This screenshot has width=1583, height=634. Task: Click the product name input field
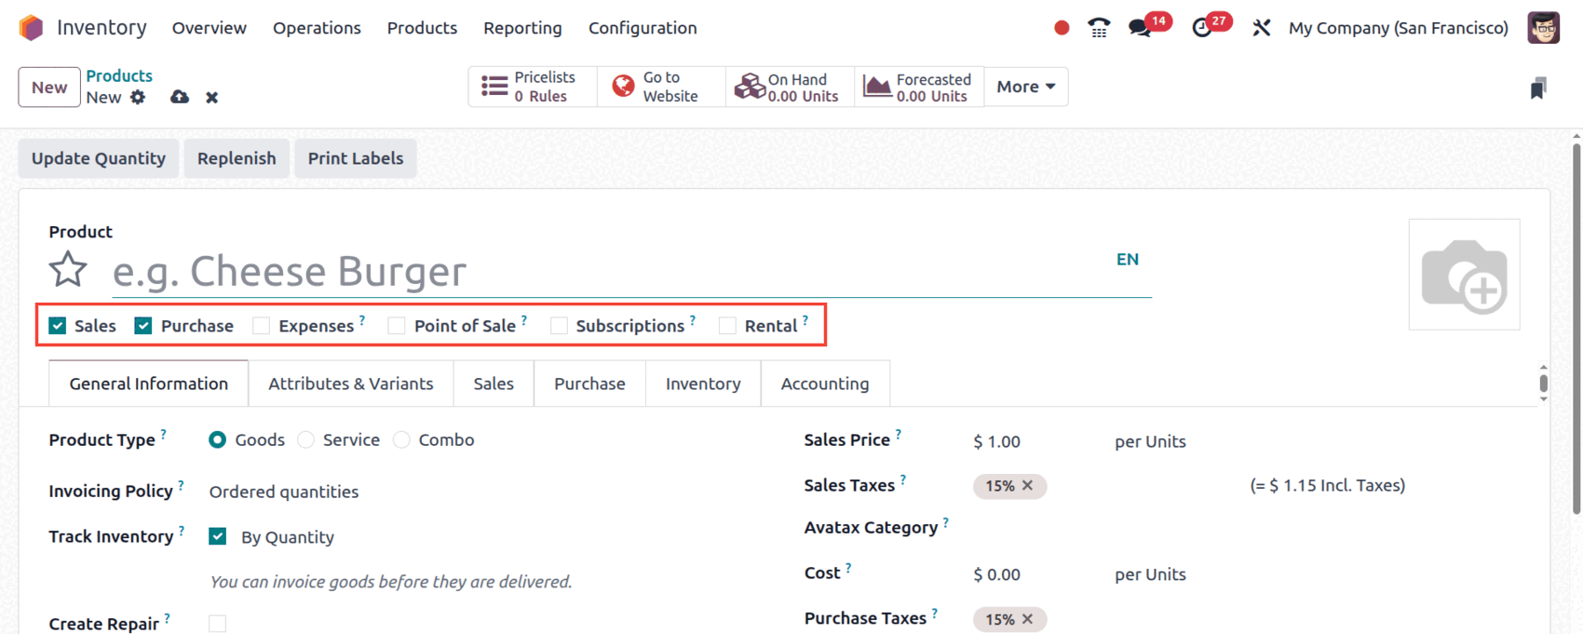click(605, 272)
